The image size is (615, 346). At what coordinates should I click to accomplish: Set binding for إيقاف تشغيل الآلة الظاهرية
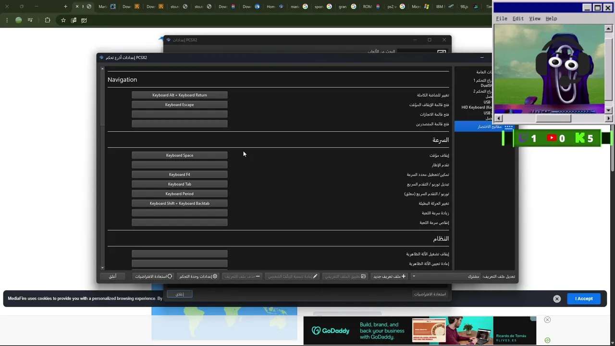pos(180,254)
